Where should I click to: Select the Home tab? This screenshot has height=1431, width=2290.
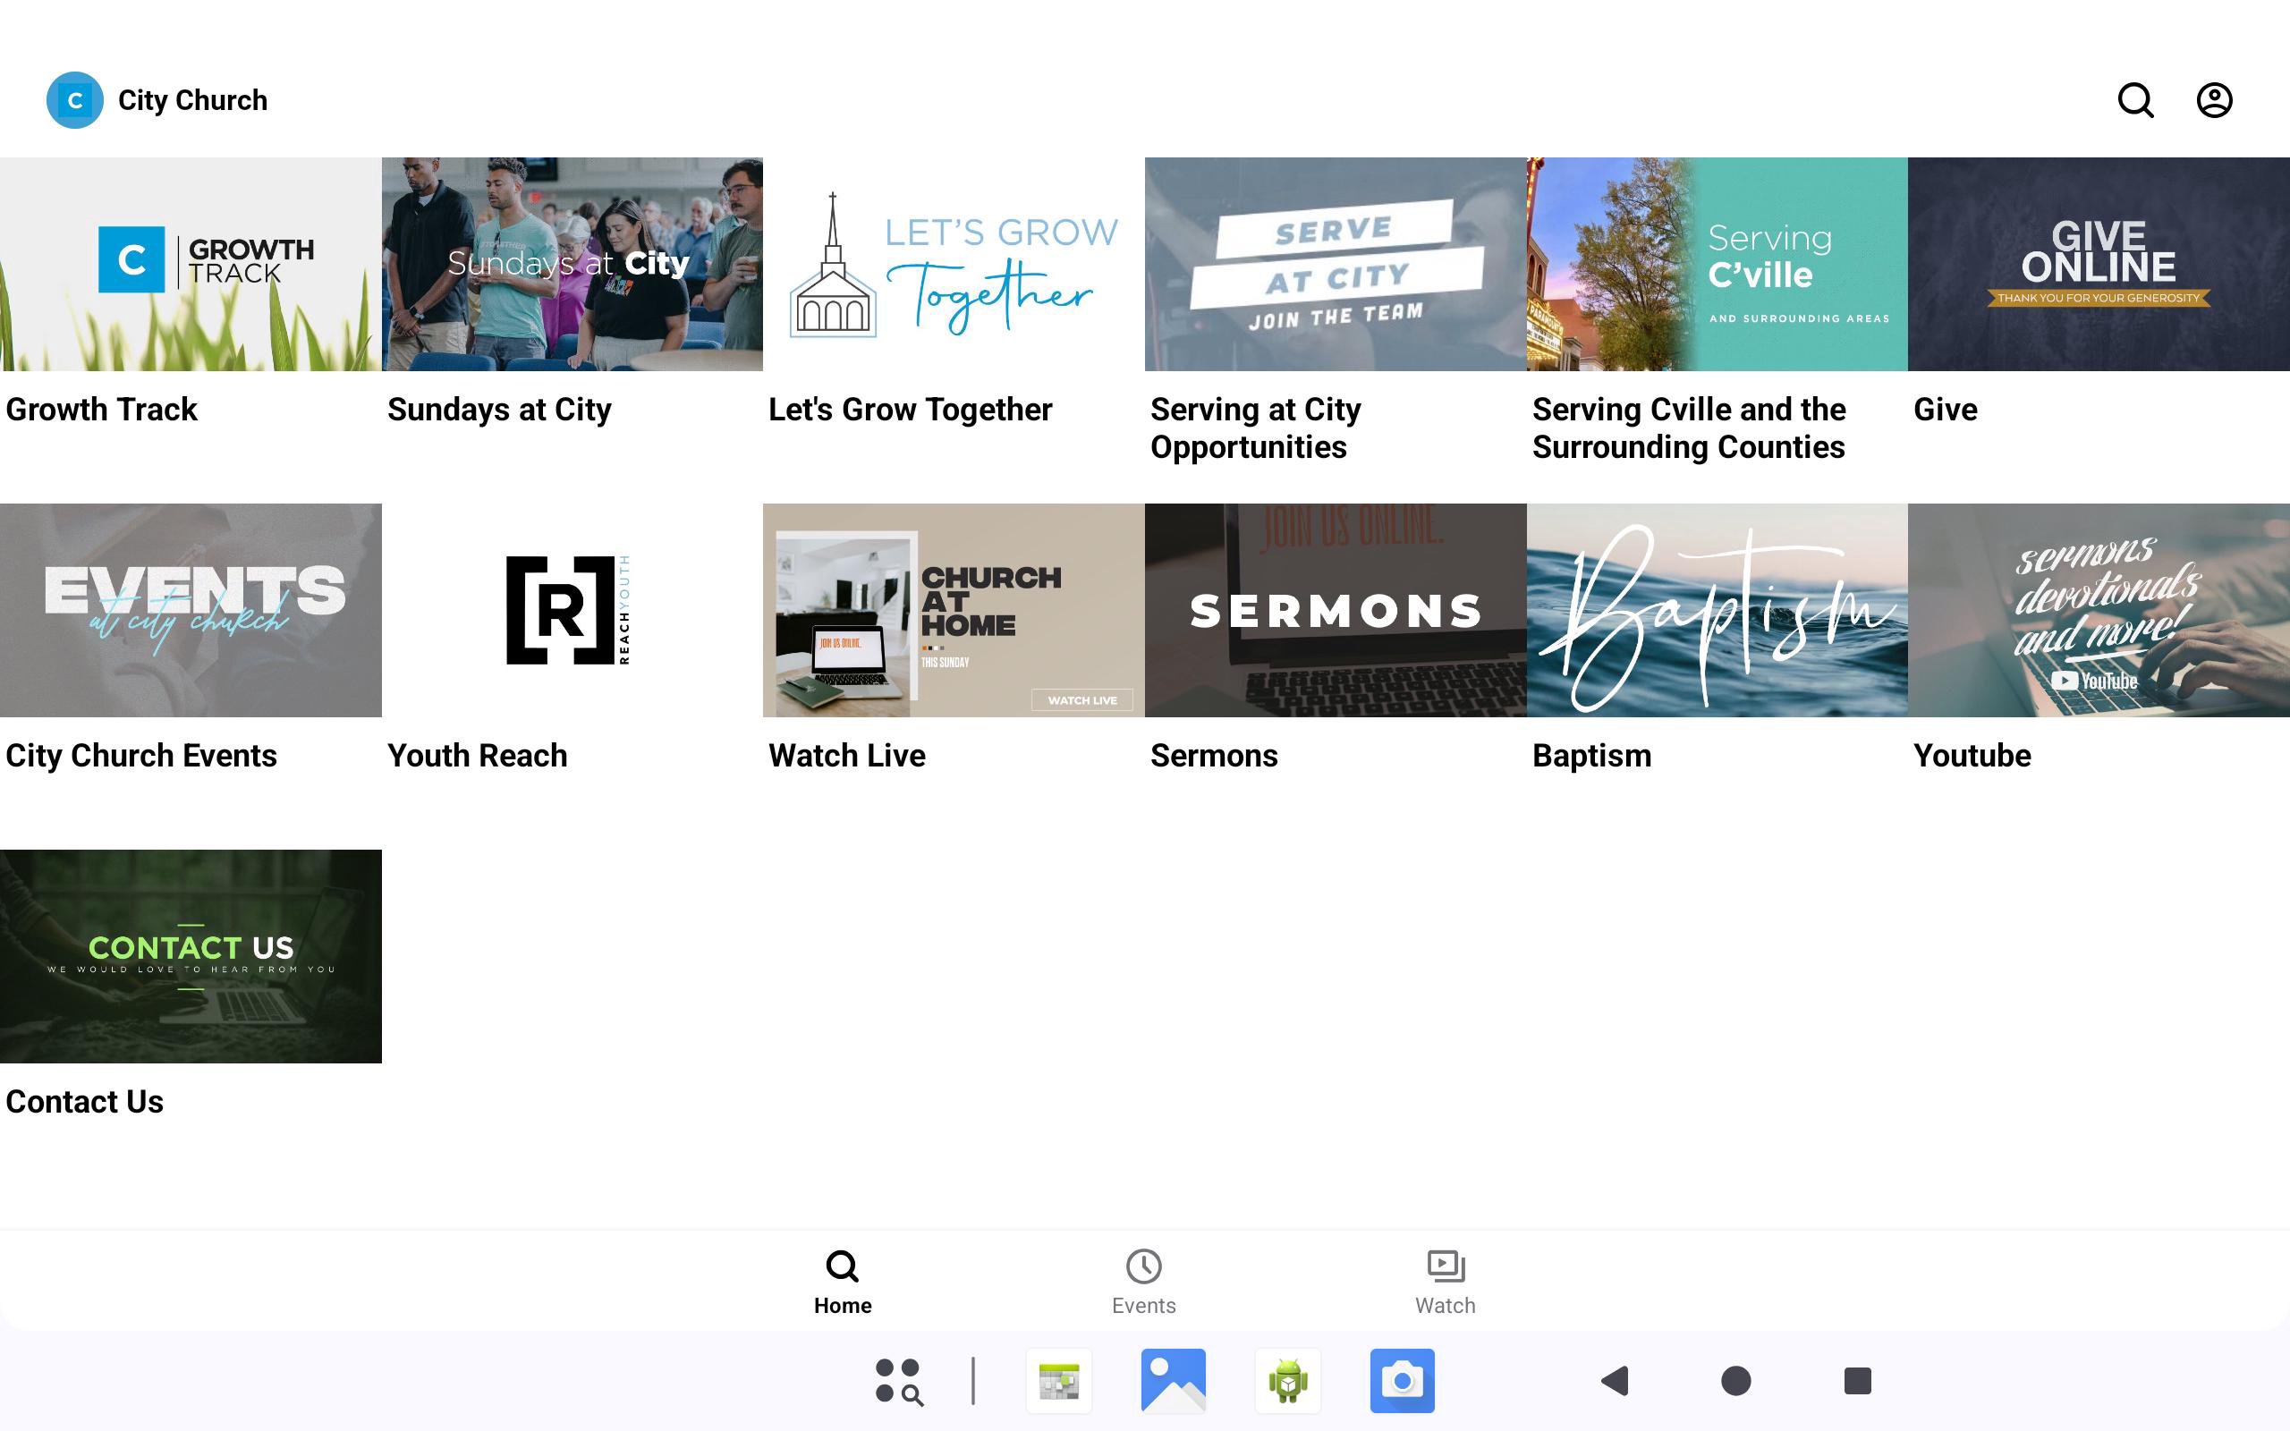click(842, 1282)
